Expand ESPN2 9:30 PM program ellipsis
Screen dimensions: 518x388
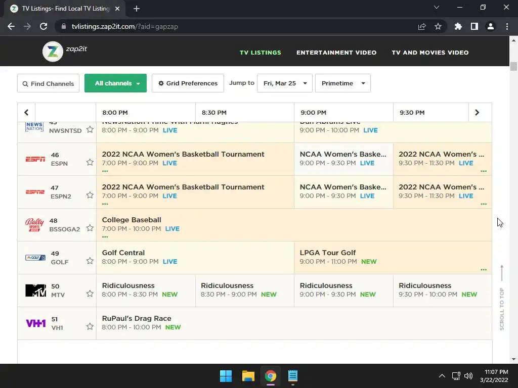(484, 204)
